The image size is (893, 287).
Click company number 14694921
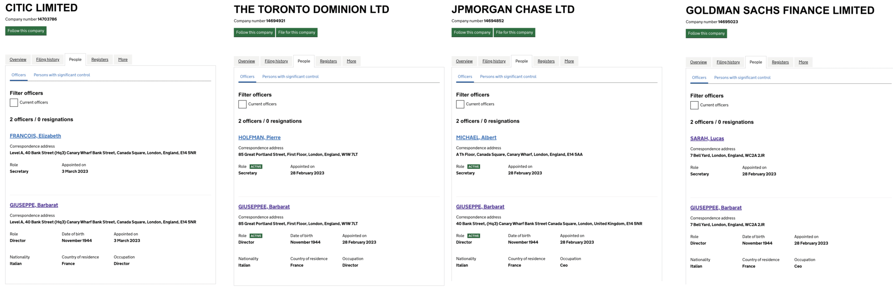tap(276, 21)
